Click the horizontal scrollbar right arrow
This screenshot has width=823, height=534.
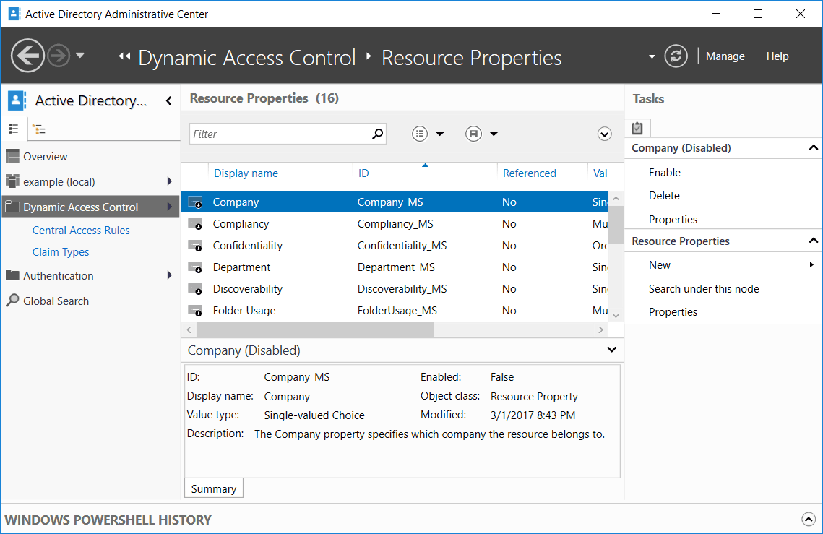[601, 330]
